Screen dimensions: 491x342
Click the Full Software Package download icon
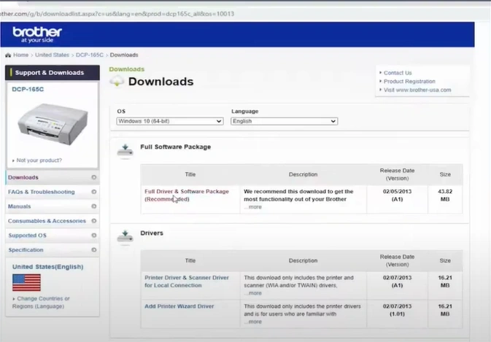coord(125,149)
